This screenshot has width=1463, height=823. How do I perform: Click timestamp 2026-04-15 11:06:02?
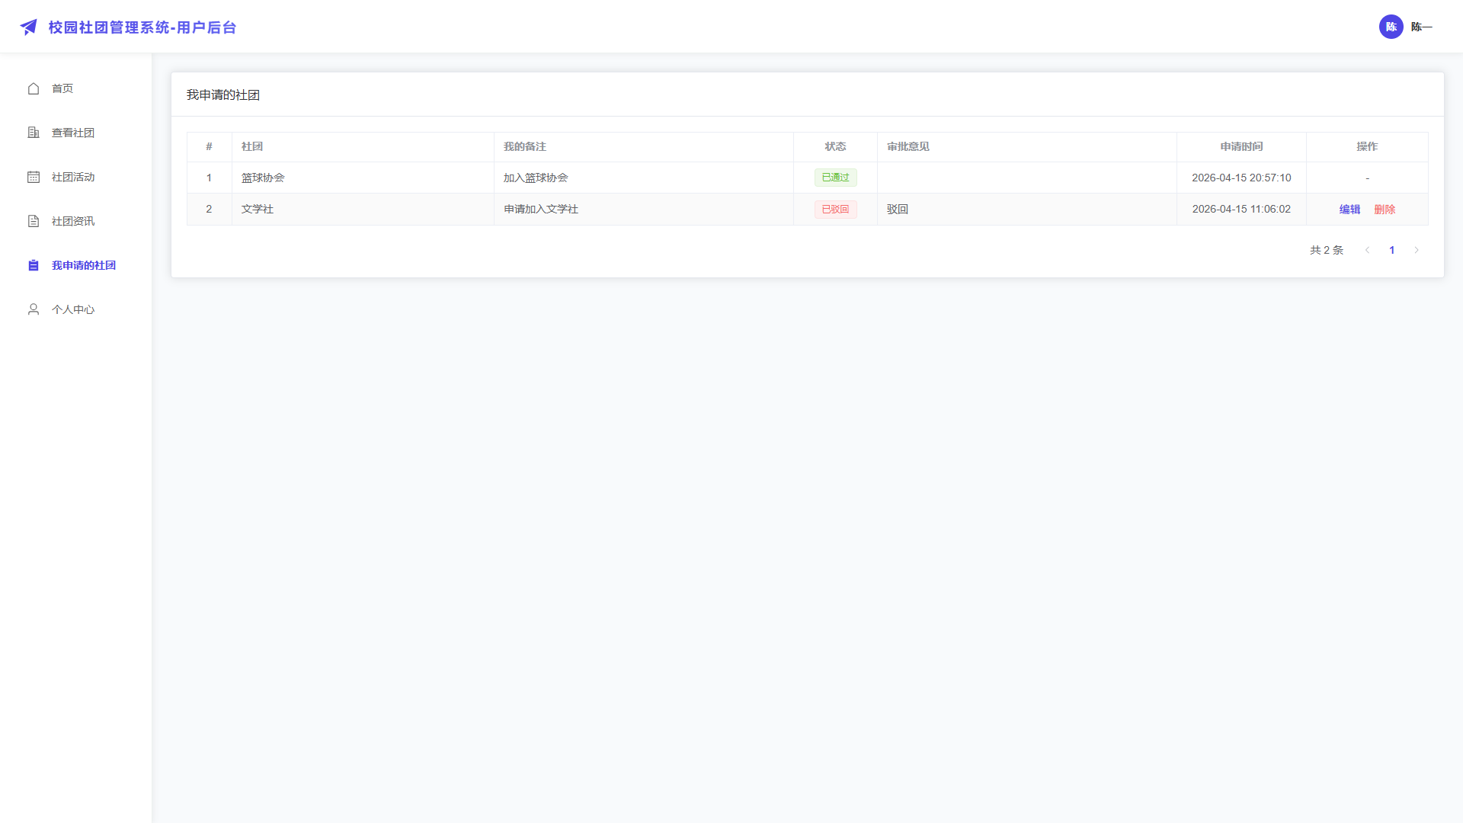(1241, 209)
